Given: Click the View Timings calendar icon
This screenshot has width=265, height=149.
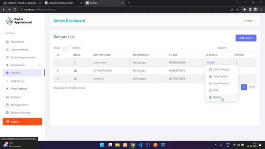Looking at the screenshot, I should coord(210,70).
